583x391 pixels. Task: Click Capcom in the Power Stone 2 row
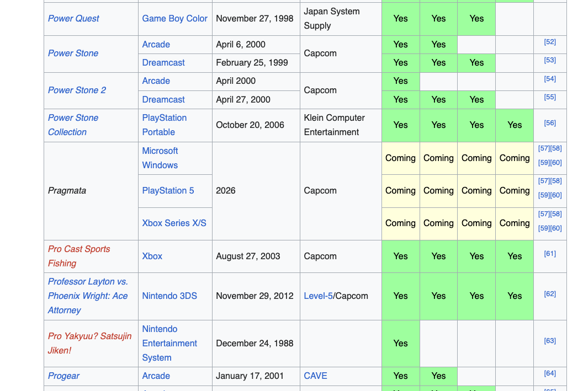[320, 90]
